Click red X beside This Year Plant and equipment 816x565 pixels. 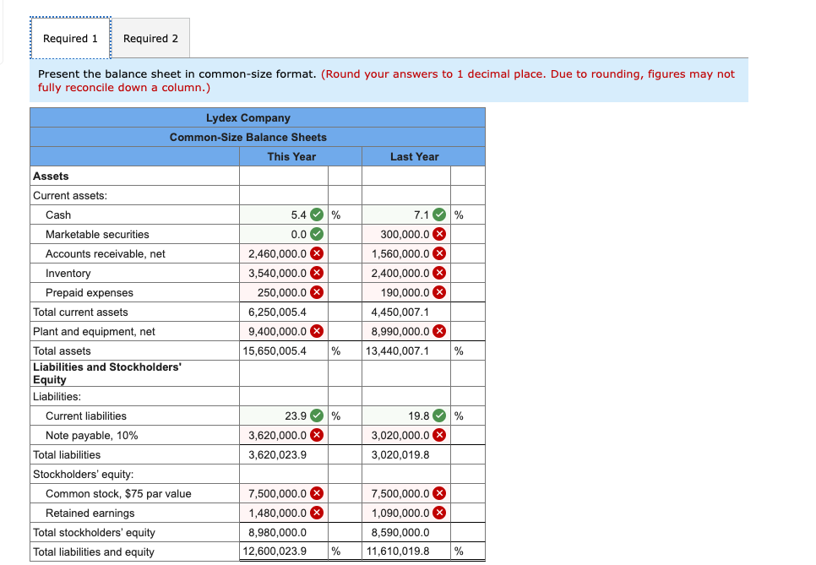[317, 331]
